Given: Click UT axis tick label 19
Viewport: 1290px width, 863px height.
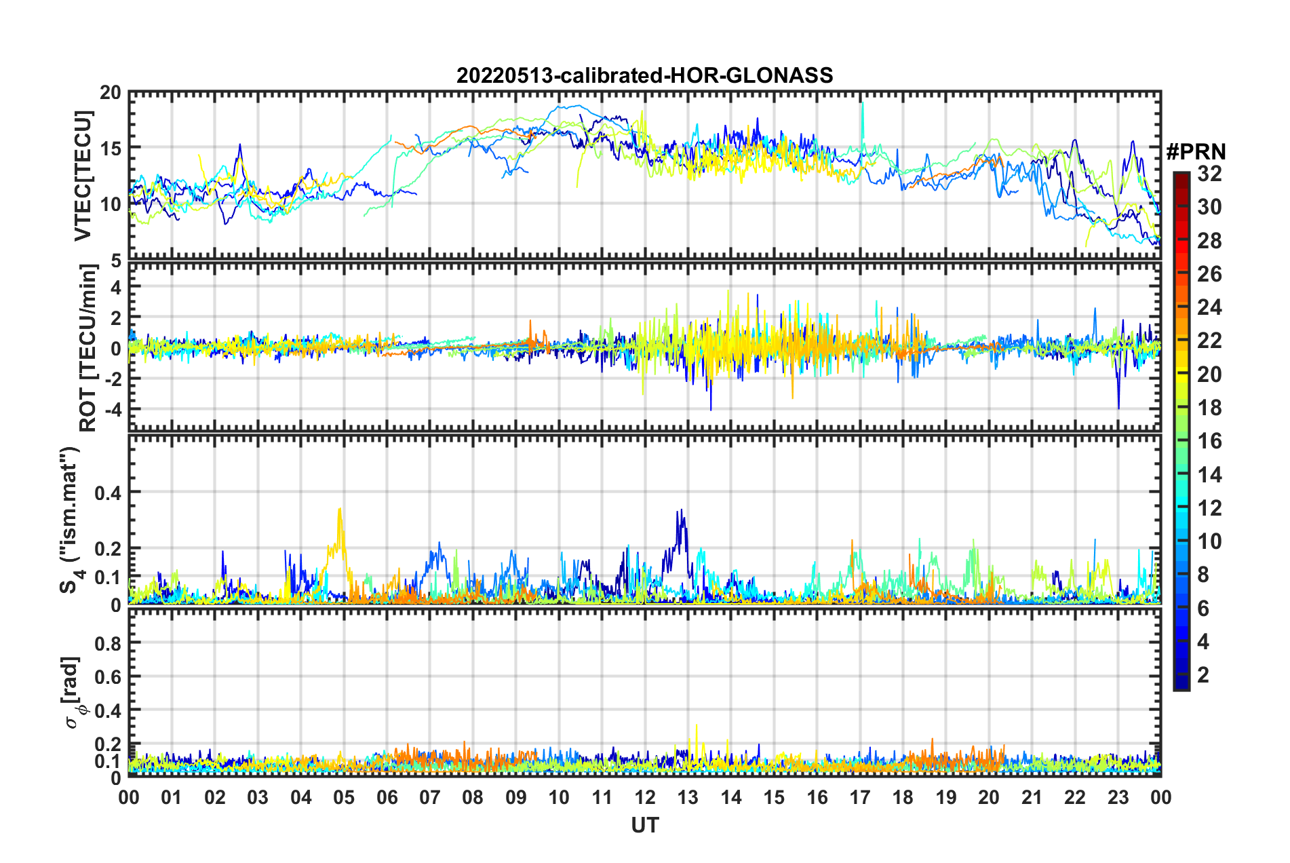Looking at the screenshot, I should coord(946,797).
